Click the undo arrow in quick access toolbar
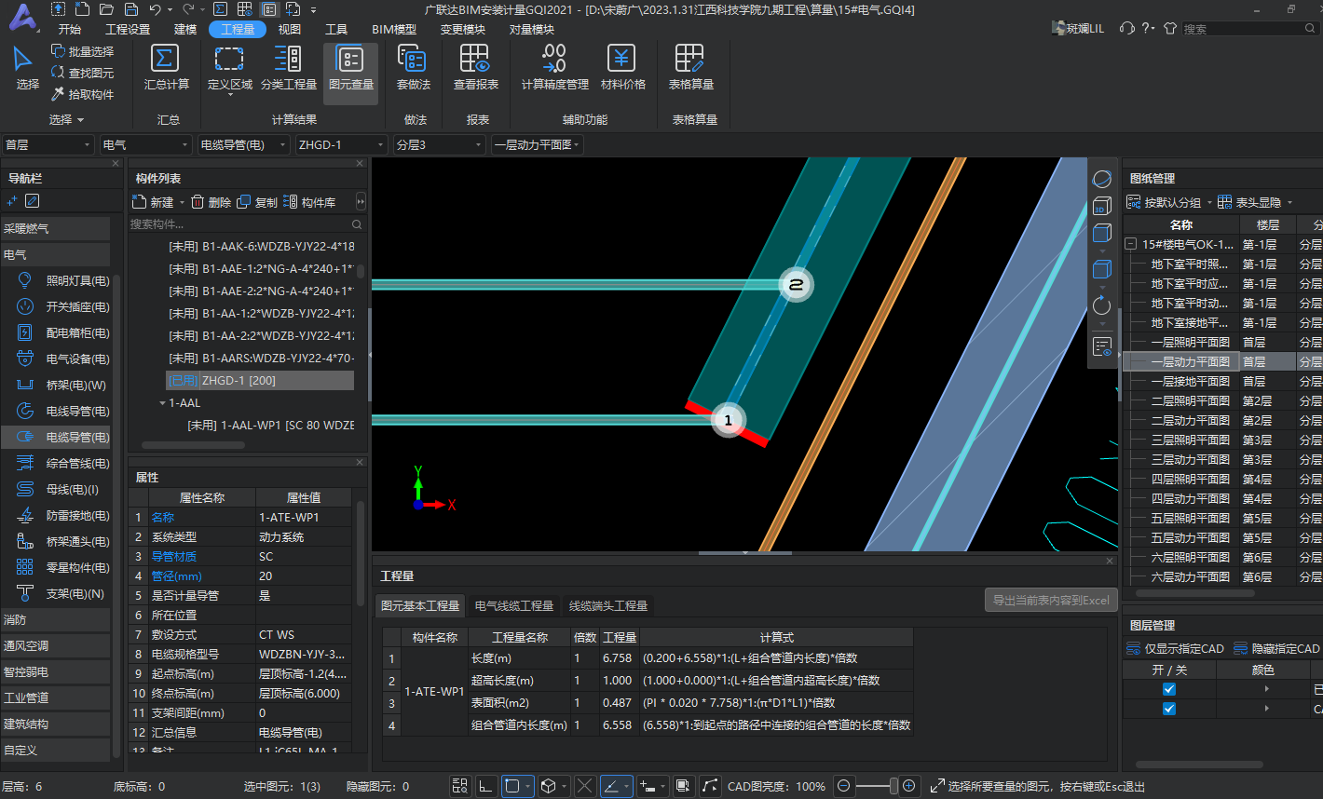Image resolution: width=1323 pixels, height=799 pixels. (155, 9)
